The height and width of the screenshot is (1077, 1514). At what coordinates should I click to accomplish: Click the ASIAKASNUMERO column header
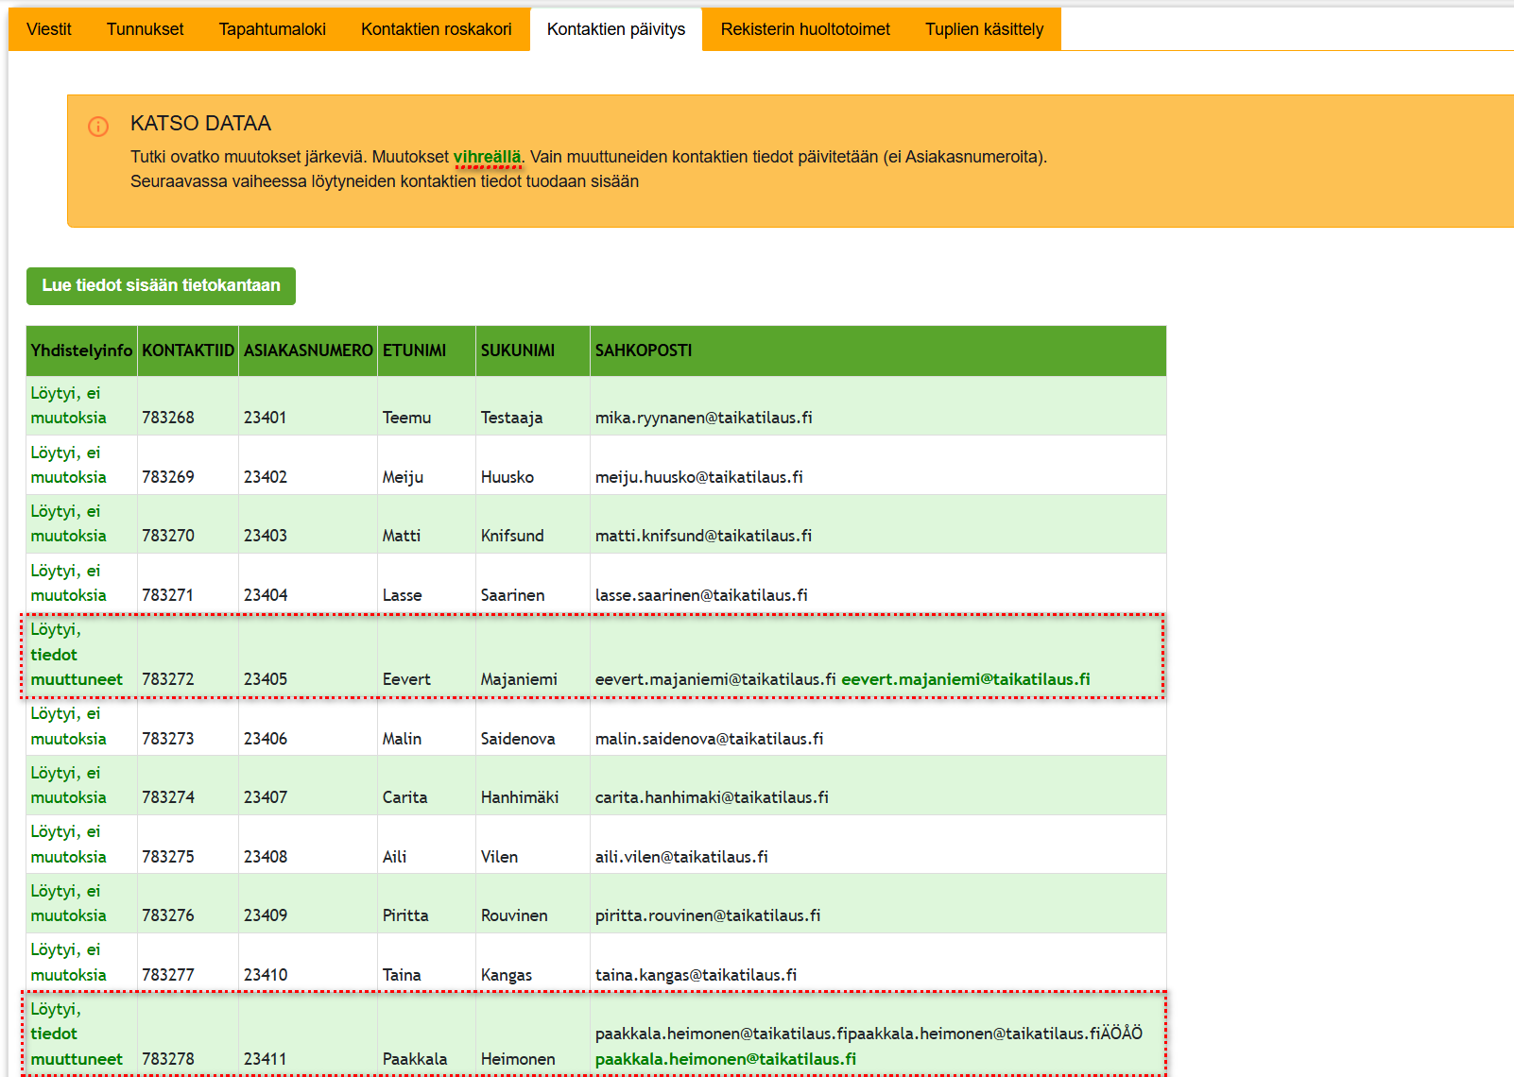point(308,350)
